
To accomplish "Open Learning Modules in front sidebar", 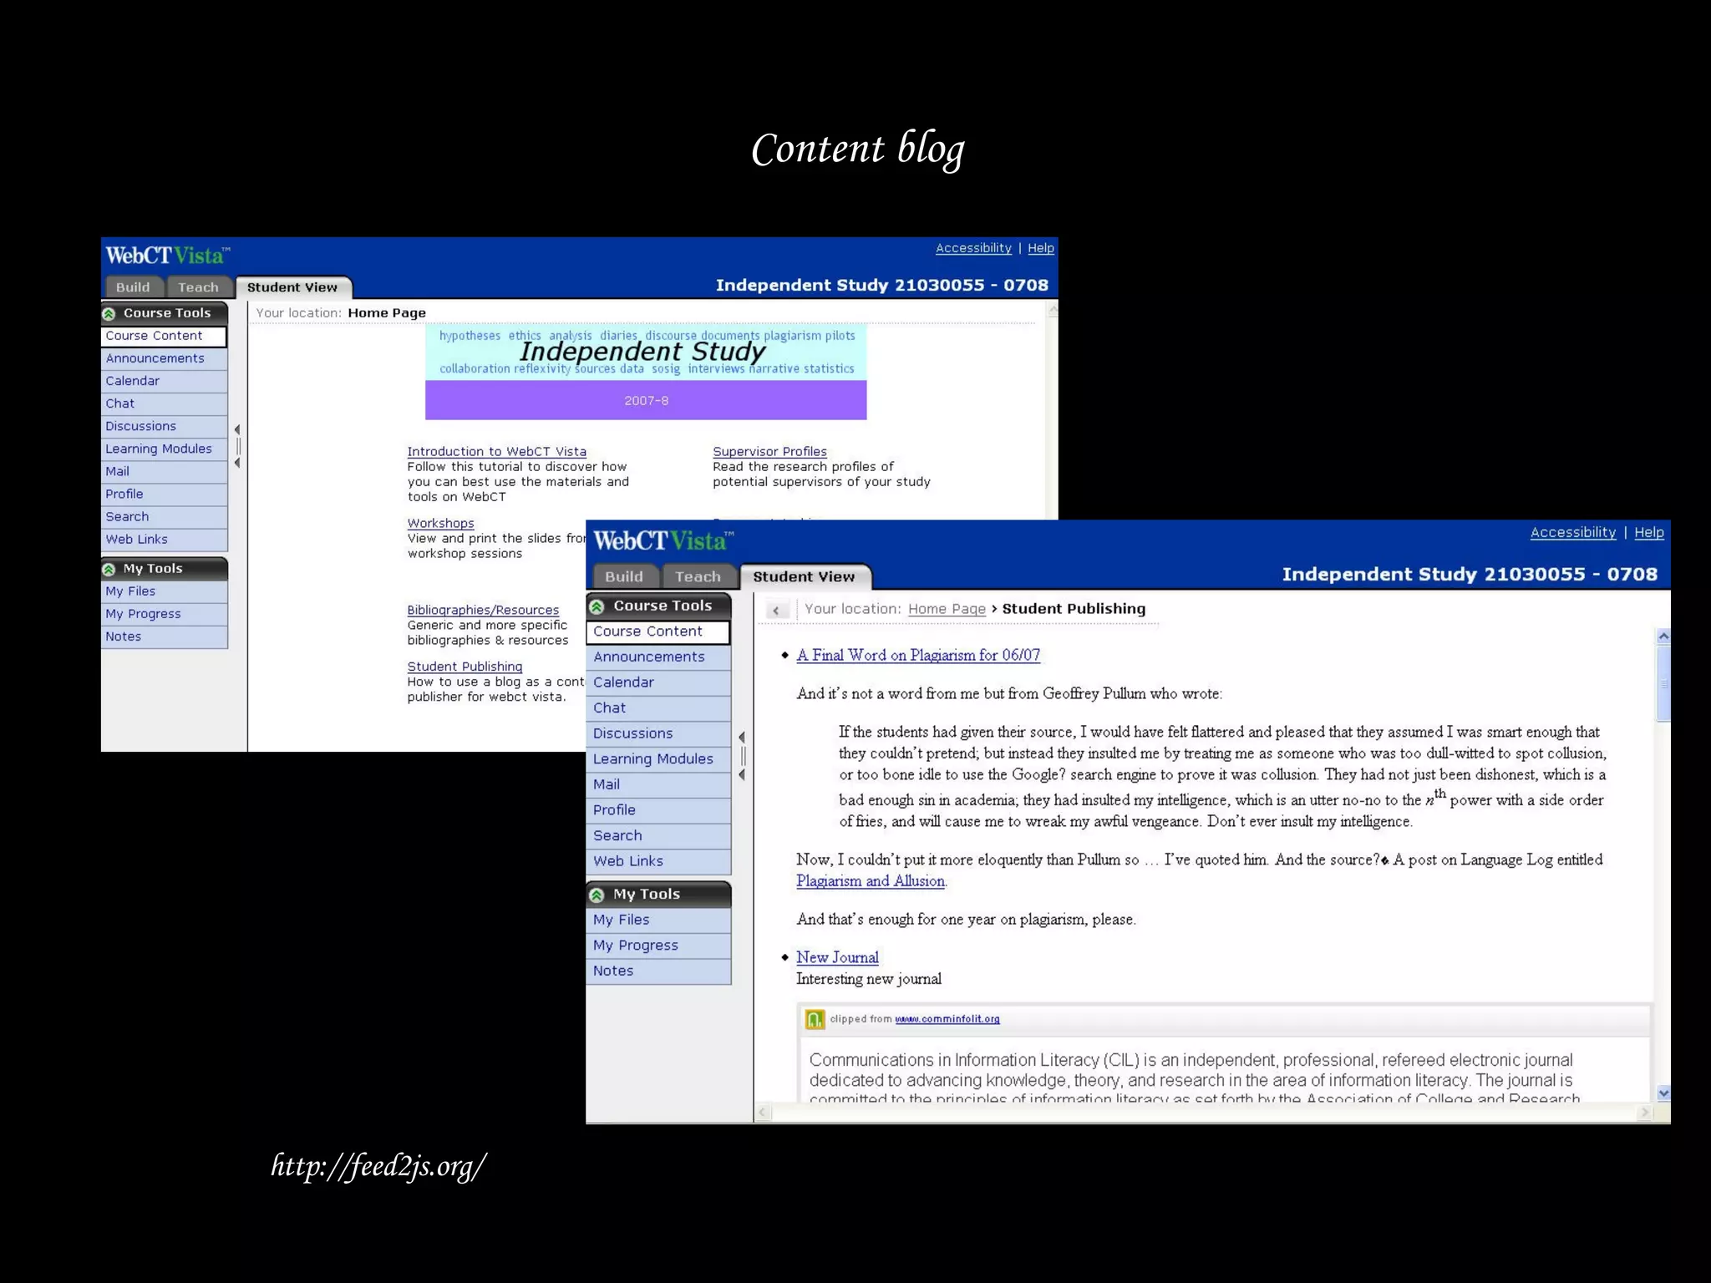I will tap(652, 758).
